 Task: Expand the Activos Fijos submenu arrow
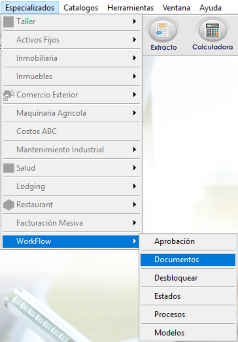(135, 40)
